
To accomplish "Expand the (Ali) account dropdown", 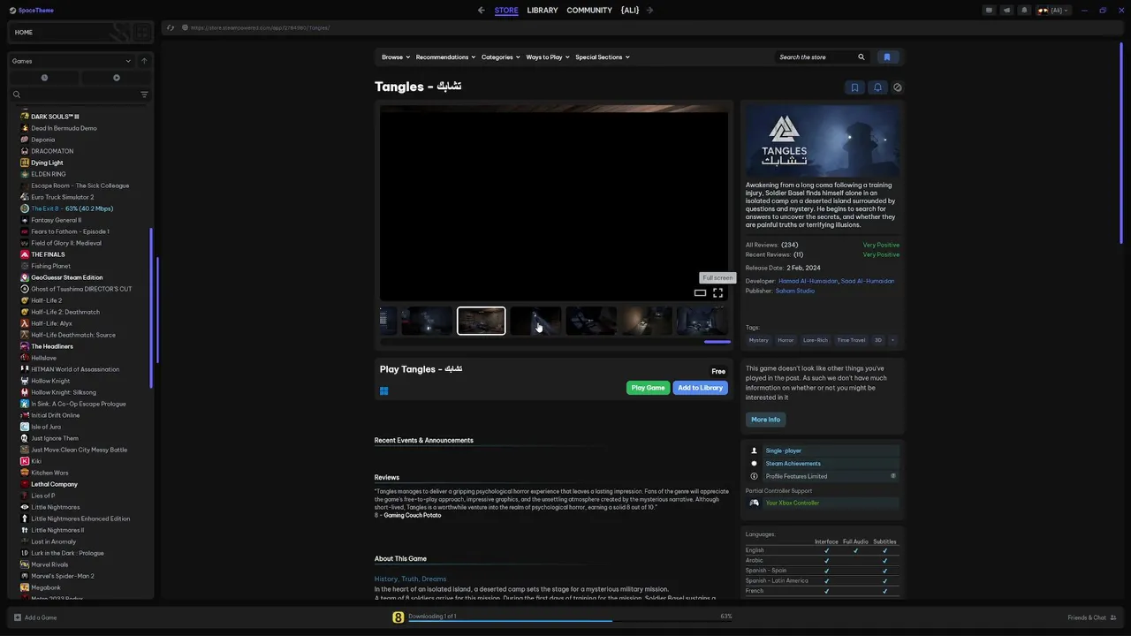I will (1053, 11).
